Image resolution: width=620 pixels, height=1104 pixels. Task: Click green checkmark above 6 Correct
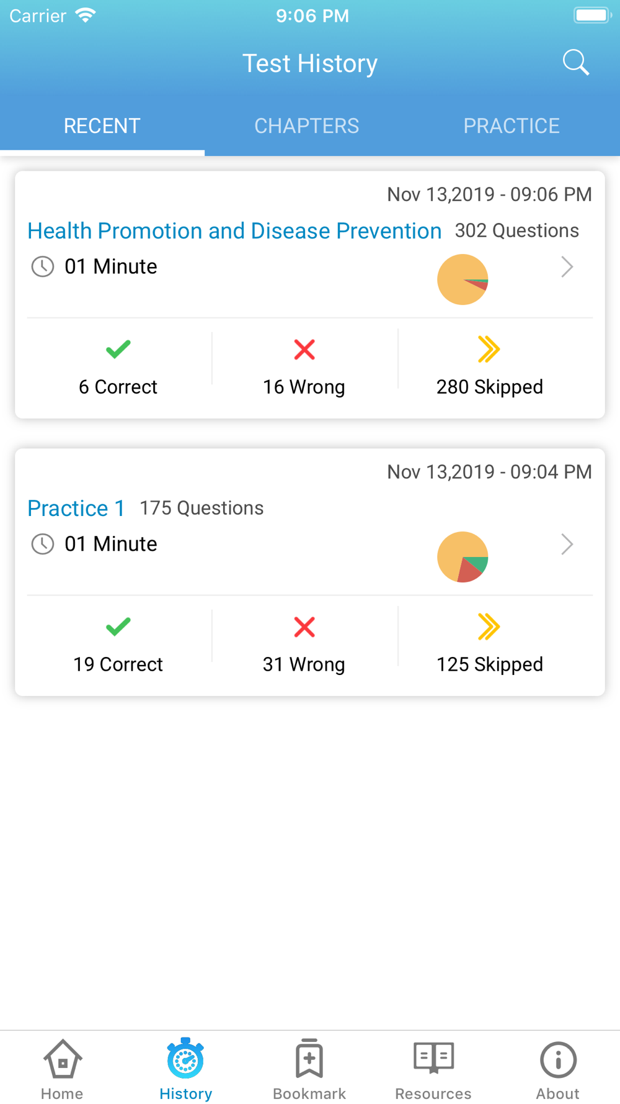coord(118,350)
